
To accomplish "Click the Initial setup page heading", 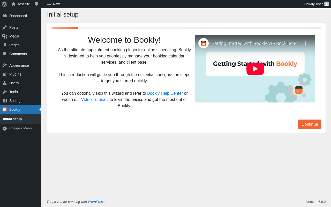I will 63,14.
